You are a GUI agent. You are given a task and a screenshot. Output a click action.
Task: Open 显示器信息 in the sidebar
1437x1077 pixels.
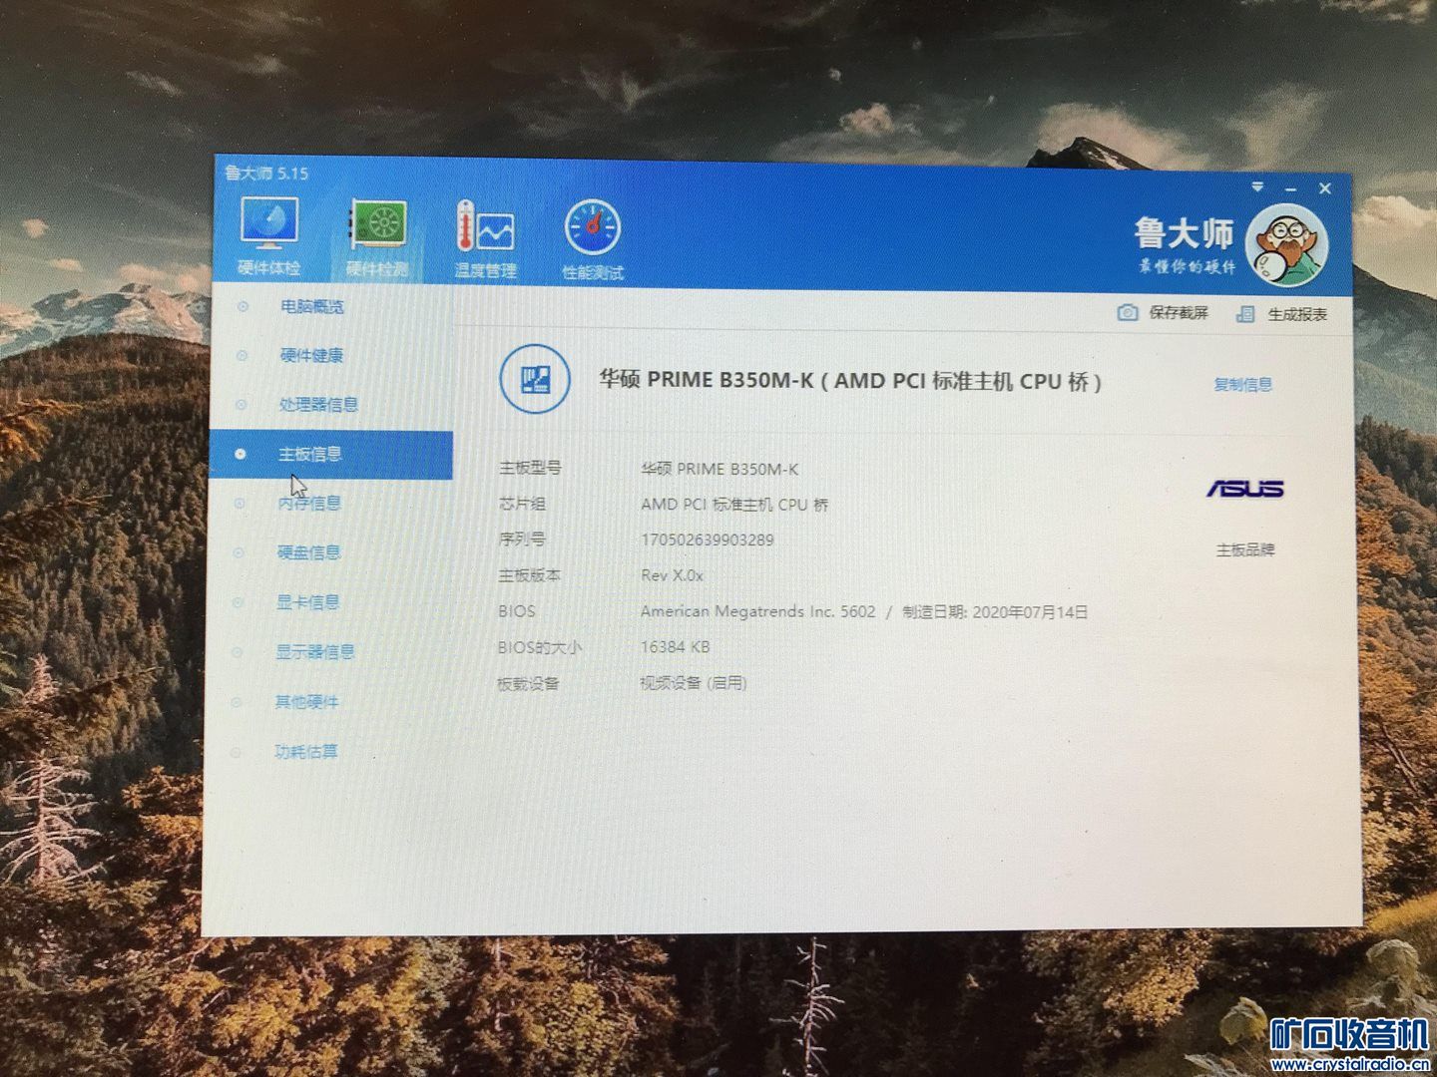pyautogui.click(x=315, y=652)
